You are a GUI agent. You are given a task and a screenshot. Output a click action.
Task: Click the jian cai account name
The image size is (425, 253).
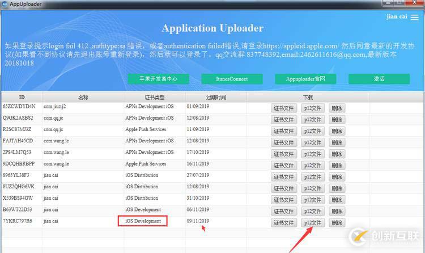397,16
